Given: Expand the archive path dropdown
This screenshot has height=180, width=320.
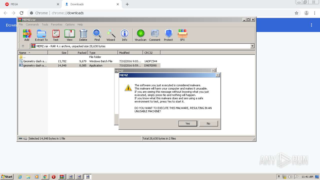Looking at the screenshot, I should [252, 46].
